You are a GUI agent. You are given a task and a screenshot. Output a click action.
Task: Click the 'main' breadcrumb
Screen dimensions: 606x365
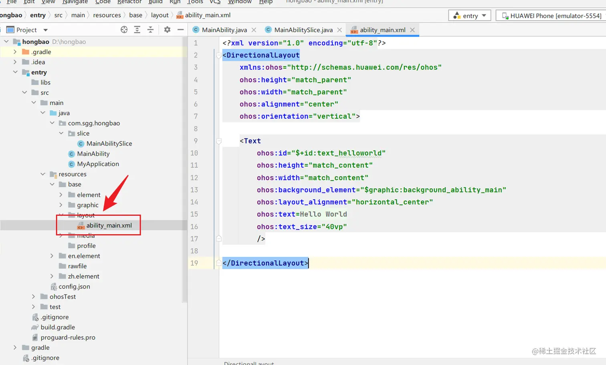click(78, 15)
